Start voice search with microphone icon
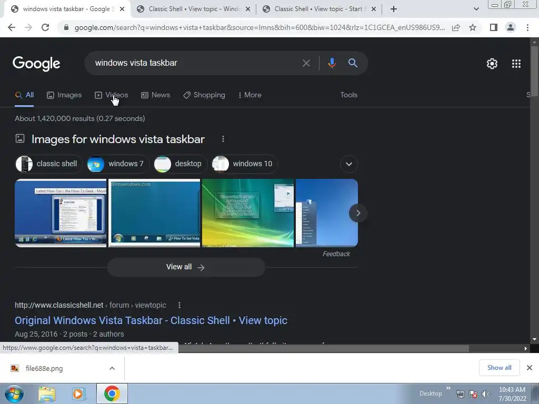Image resolution: width=539 pixels, height=404 pixels. (332, 63)
